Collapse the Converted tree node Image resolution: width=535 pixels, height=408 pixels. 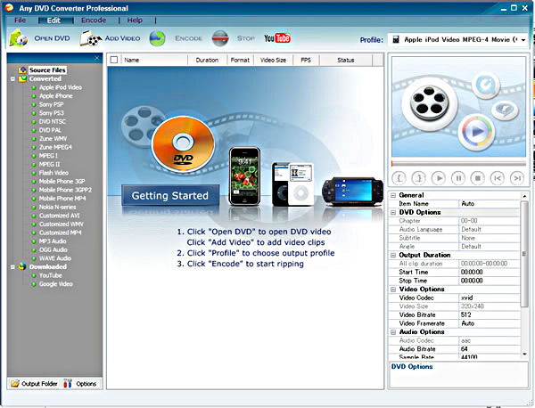pos(12,78)
